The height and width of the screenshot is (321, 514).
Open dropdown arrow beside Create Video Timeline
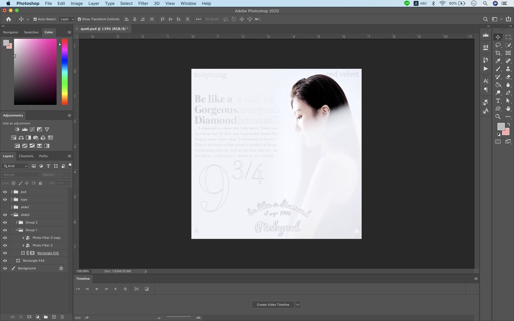[x=298, y=305]
